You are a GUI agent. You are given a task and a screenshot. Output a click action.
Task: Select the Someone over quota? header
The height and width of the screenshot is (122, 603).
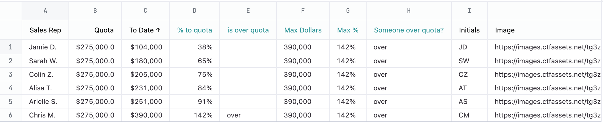tap(409, 30)
